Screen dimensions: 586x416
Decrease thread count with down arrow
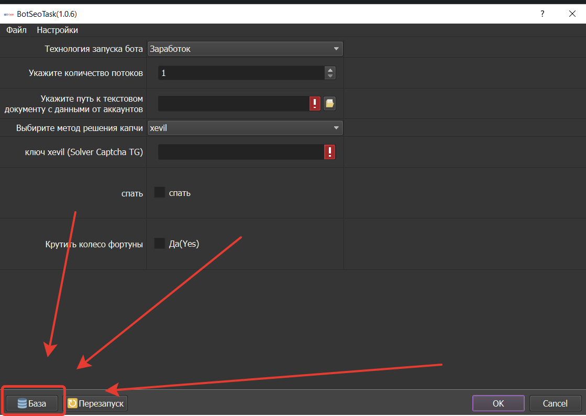pos(330,76)
